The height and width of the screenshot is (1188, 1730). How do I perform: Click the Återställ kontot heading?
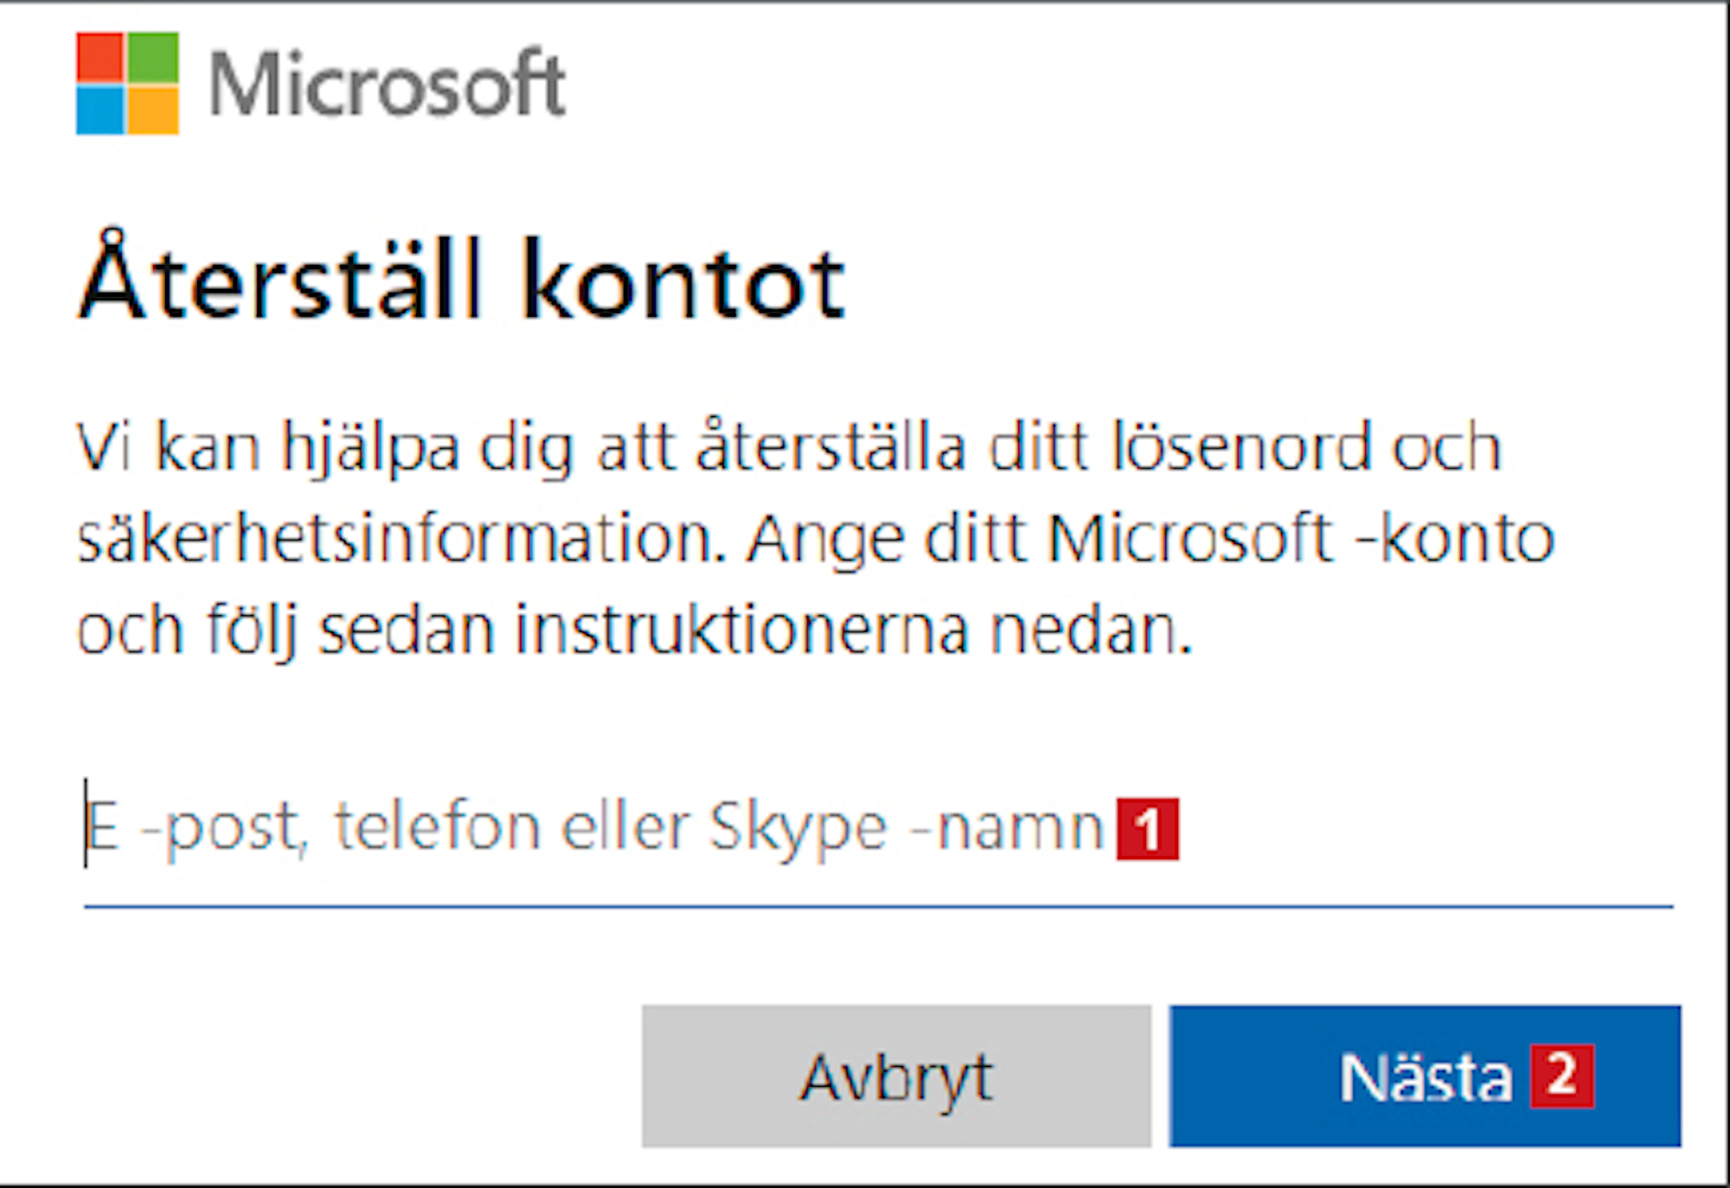click(x=463, y=279)
